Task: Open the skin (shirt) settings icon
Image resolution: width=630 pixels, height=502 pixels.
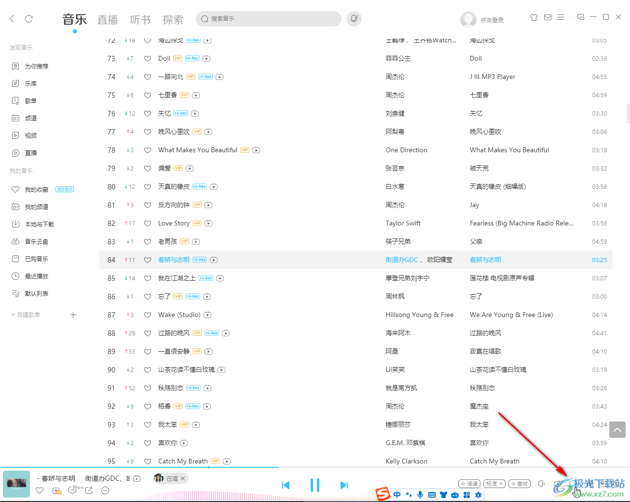Action: (534, 17)
